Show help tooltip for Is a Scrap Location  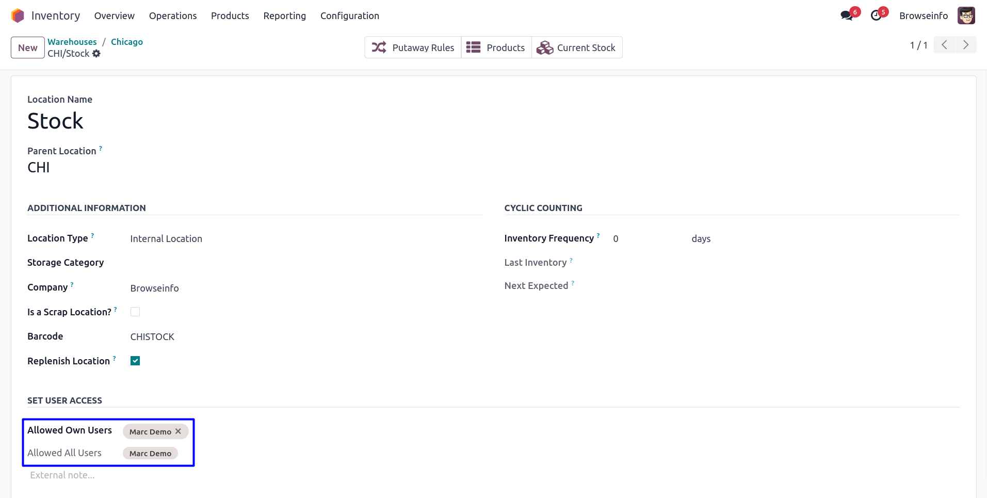point(115,309)
